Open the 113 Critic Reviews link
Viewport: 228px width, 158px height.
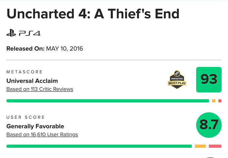[40, 89]
